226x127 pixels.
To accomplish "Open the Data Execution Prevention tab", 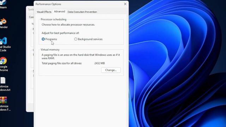I will click(x=82, y=12).
